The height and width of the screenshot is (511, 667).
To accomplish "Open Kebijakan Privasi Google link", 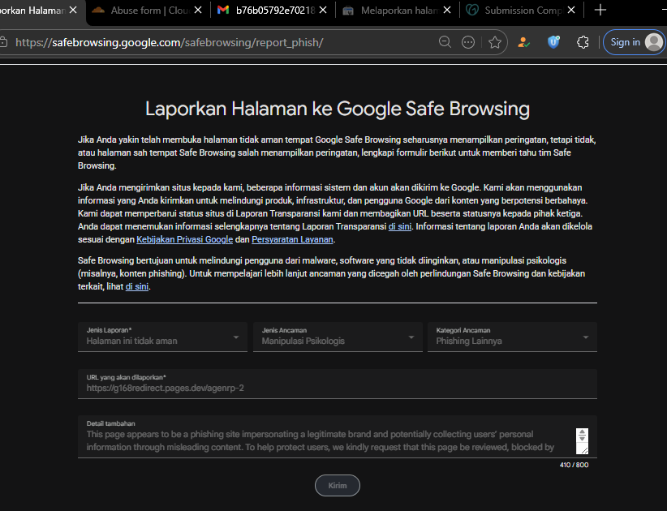I will [x=185, y=240].
